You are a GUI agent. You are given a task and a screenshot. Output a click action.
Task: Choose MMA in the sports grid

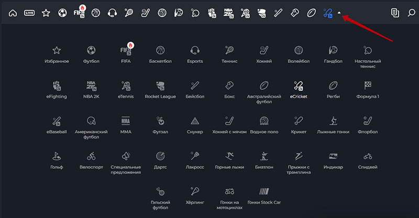pyautogui.click(x=126, y=125)
